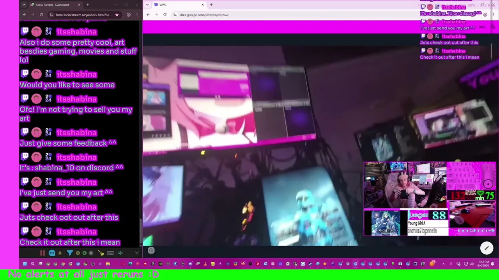Screen dimensions: 499x280
Task: Collapse the dock toolbar with the down chevron
Action: pyautogui.click(x=137, y=253)
